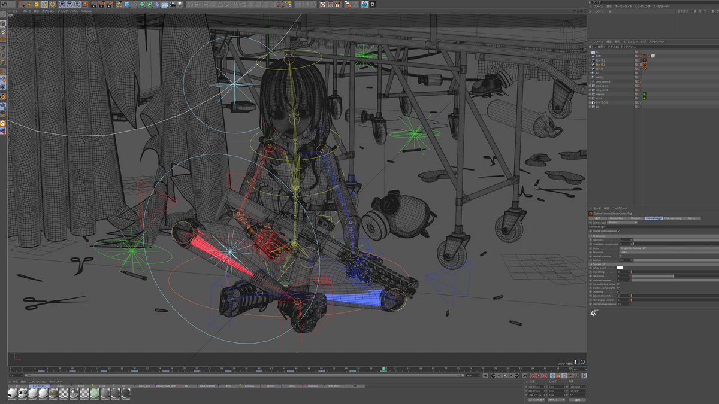
Task: Click the Cube primitive icon
Action: point(127,4)
